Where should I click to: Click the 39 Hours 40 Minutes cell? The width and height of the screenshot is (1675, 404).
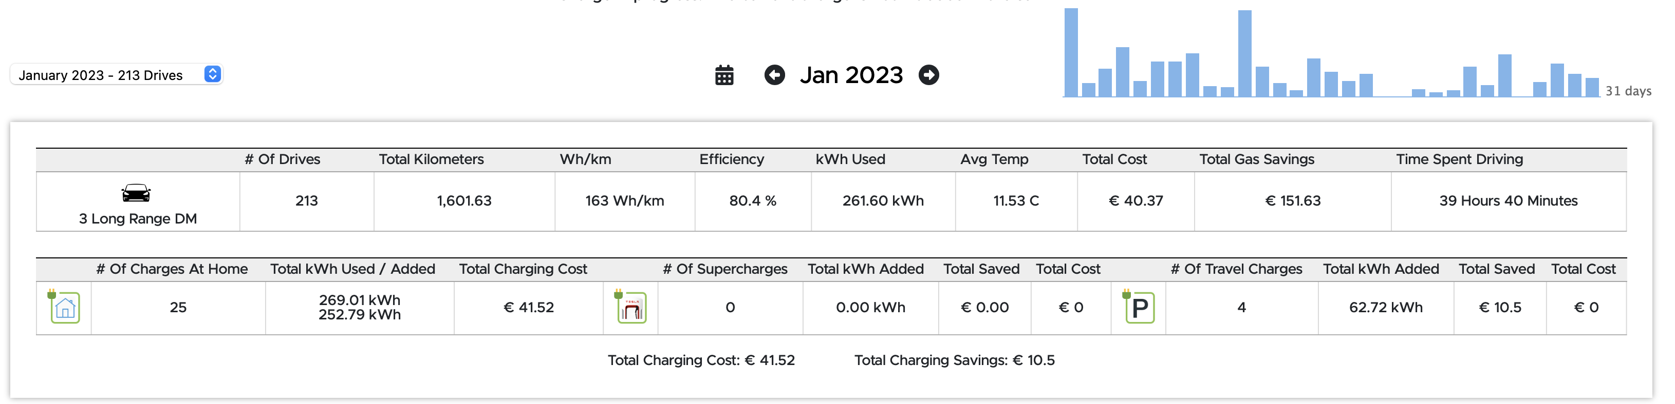tap(1507, 201)
